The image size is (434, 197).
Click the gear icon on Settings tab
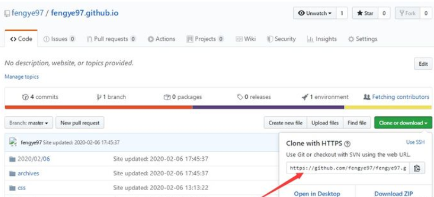tap(351, 39)
